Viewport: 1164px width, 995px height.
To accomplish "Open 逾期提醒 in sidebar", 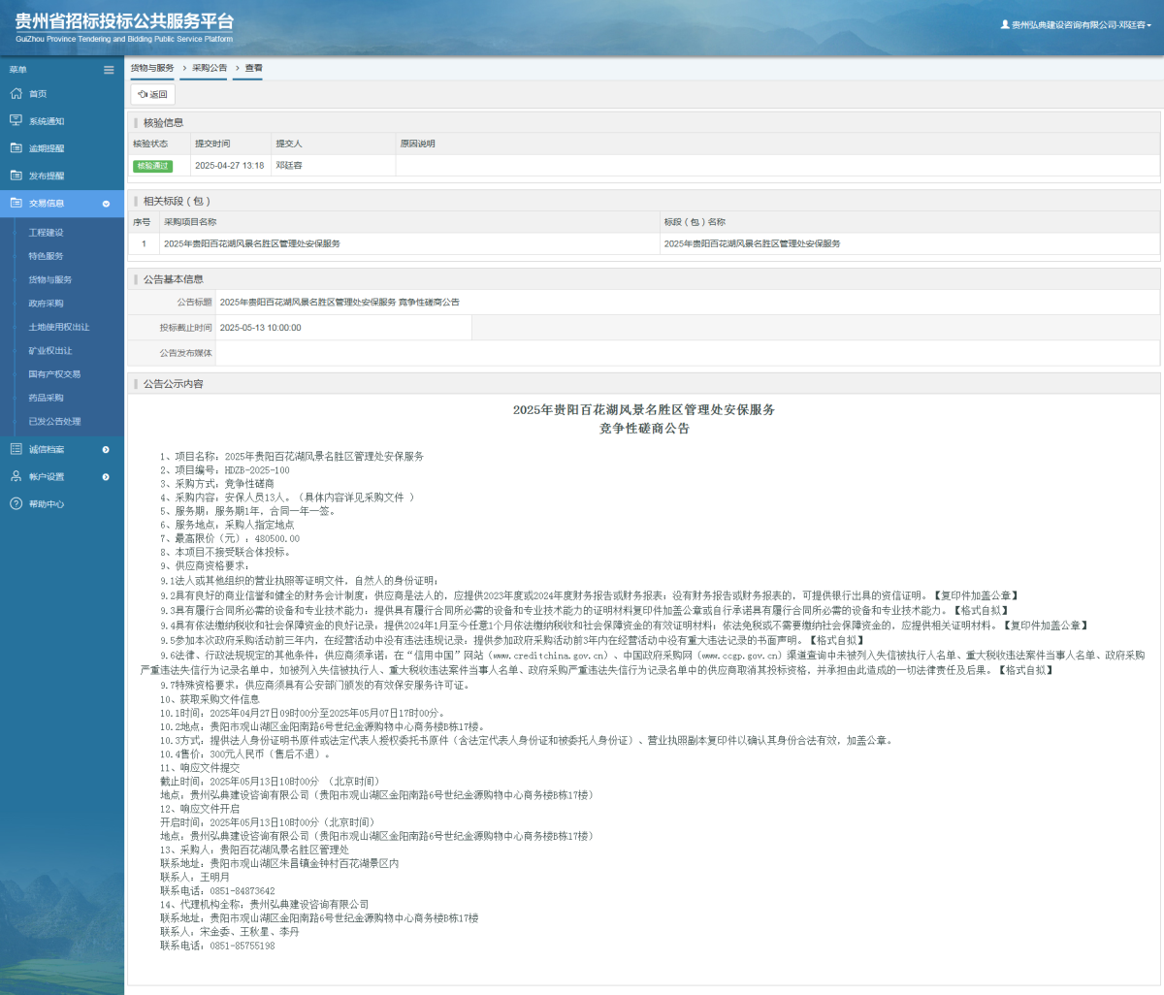I will pyautogui.click(x=47, y=148).
